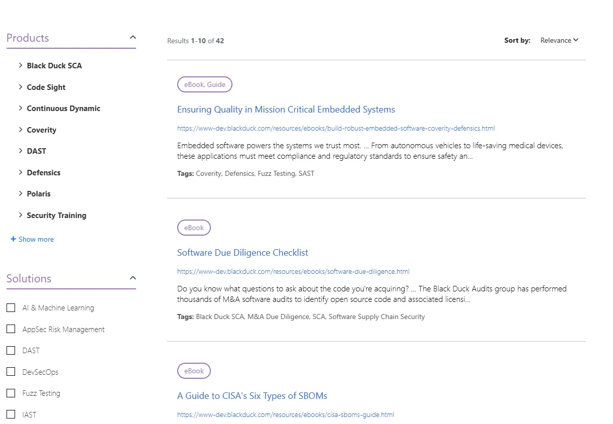Screen dimensions: 613x424
Task: Check the AI & Machine Learning checkbox
Action: [x=11, y=308]
